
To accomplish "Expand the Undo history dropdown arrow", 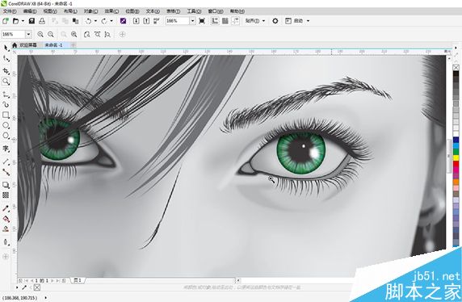I will tap(95, 21).
